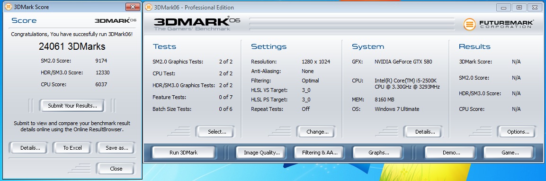The height and width of the screenshot is (181, 546).
Task: Click Filtering value Optimal
Action: [x=310, y=81]
